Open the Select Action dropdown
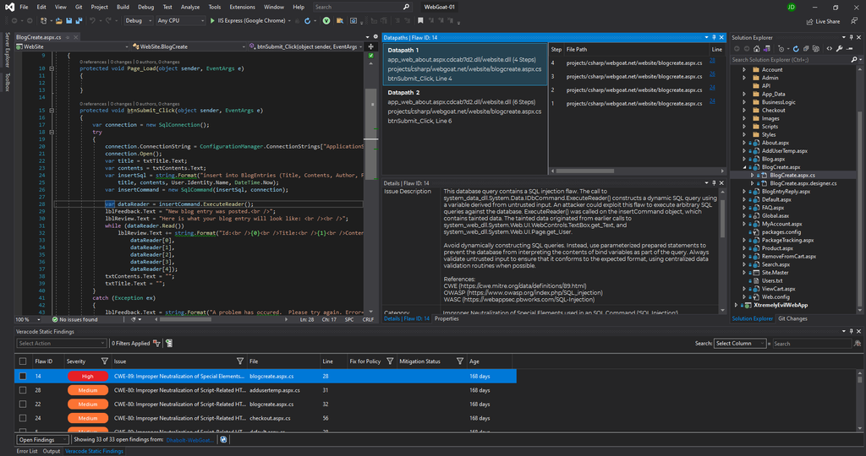866x456 pixels. tap(61, 344)
